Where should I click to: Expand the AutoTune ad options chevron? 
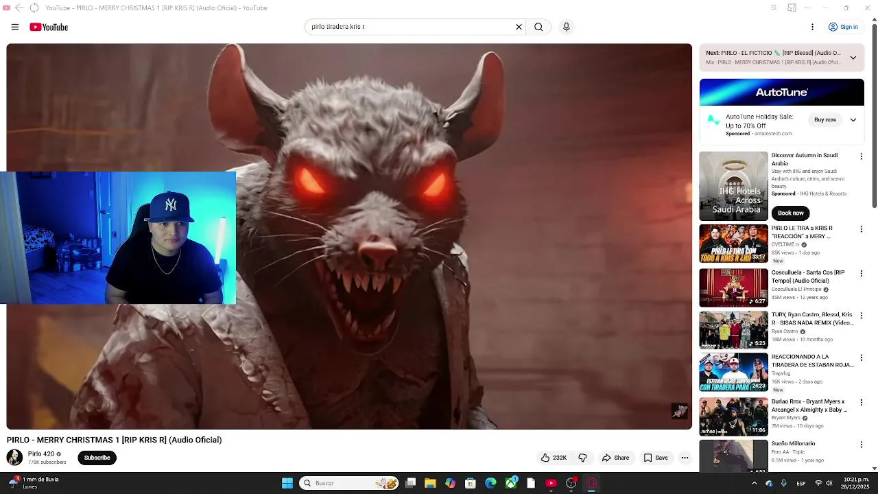(853, 120)
